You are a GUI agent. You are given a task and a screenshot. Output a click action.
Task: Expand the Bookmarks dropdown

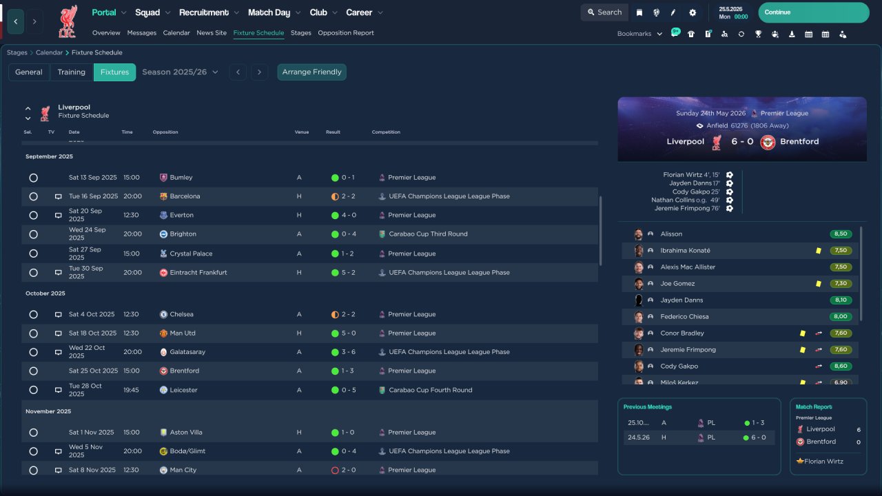[x=639, y=34]
